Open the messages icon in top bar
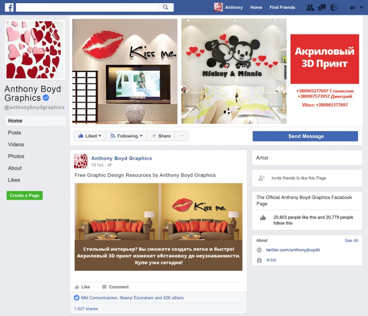This screenshot has height=316, width=368. pyautogui.click(x=322, y=7)
